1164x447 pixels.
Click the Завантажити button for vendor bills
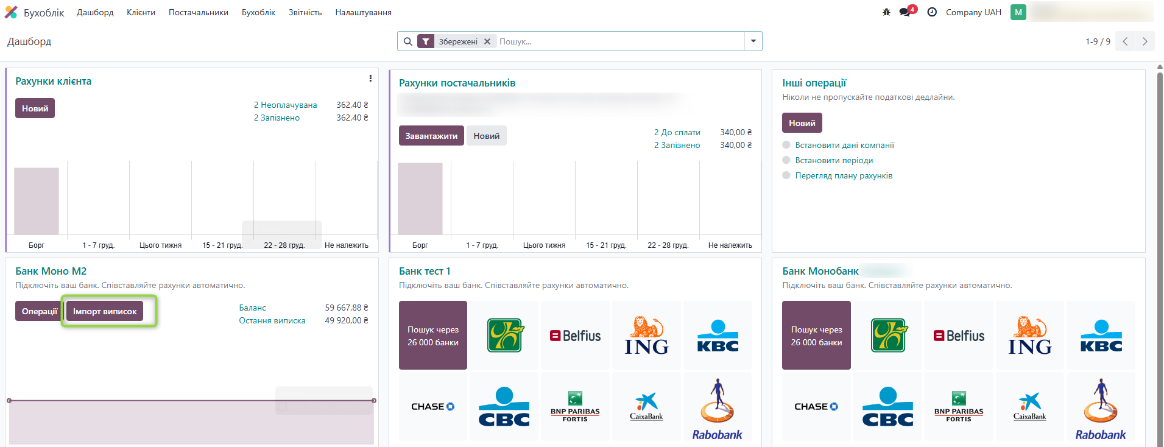431,136
